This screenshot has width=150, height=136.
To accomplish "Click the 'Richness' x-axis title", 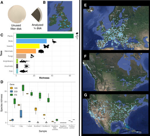I will click(44, 78).
